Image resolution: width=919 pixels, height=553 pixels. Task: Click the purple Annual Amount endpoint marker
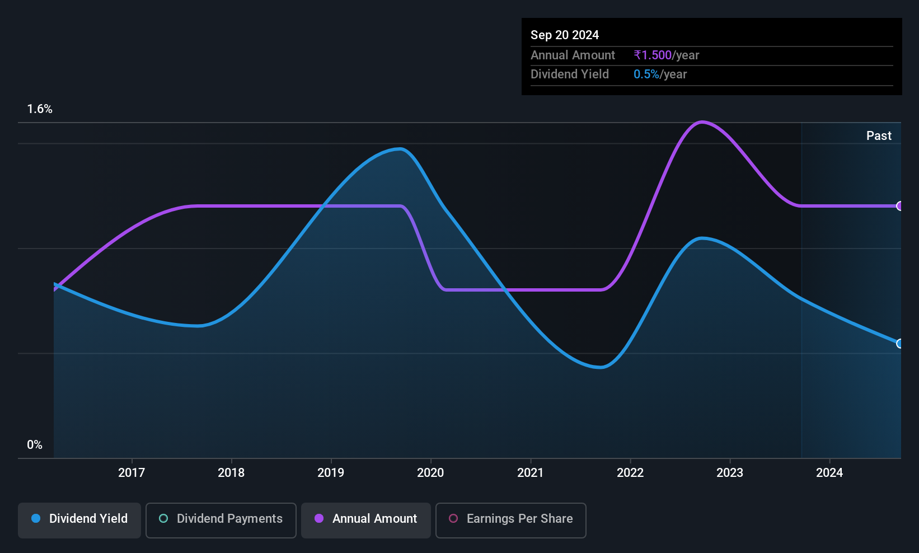point(899,206)
